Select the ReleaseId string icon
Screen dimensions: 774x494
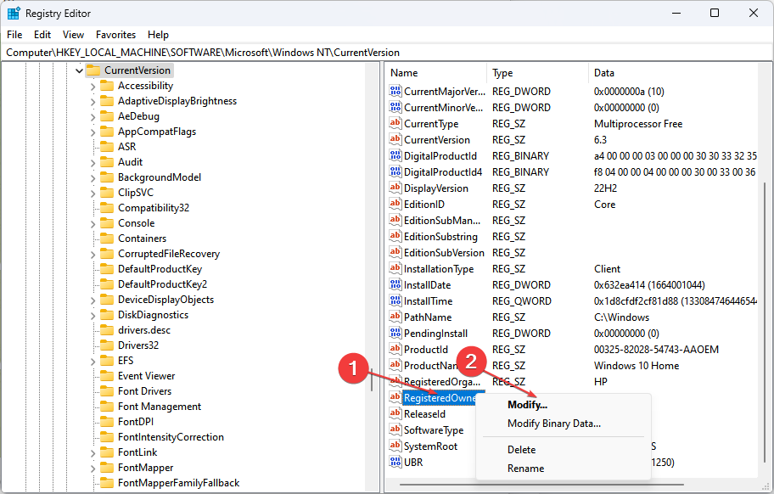pyautogui.click(x=395, y=413)
